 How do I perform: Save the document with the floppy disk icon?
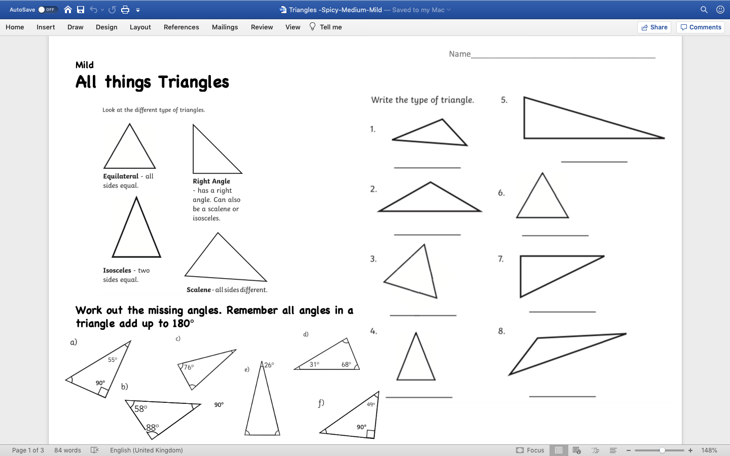coord(81,10)
